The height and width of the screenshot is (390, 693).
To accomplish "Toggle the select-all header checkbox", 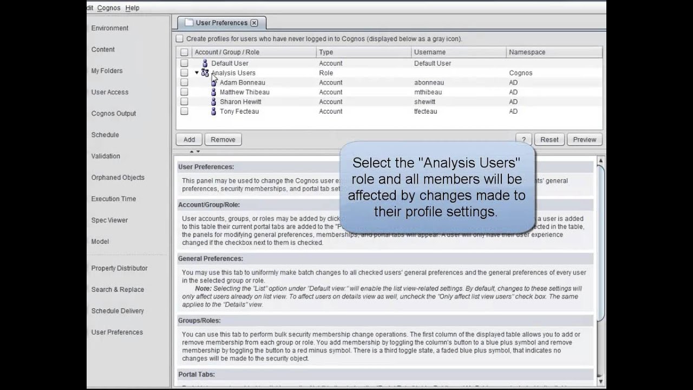I will click(184, 53).
